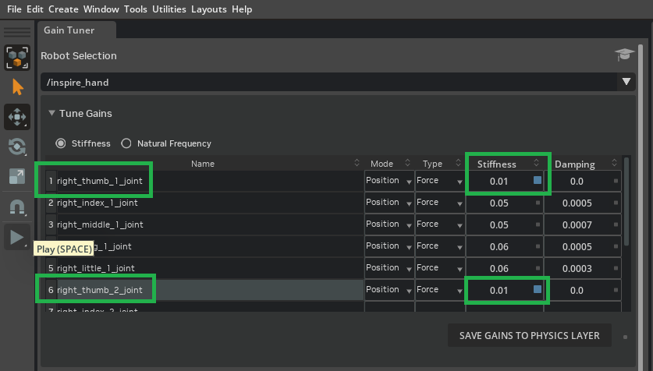
Task: Open the graduation cap tutorial icon
Action: pyautogui.click(x=623, y=55)
